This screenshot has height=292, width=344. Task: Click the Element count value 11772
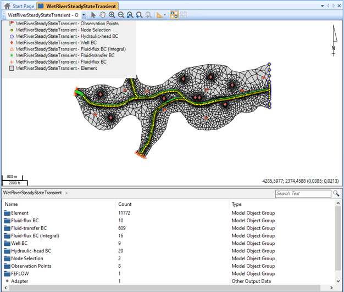(124, 213)
